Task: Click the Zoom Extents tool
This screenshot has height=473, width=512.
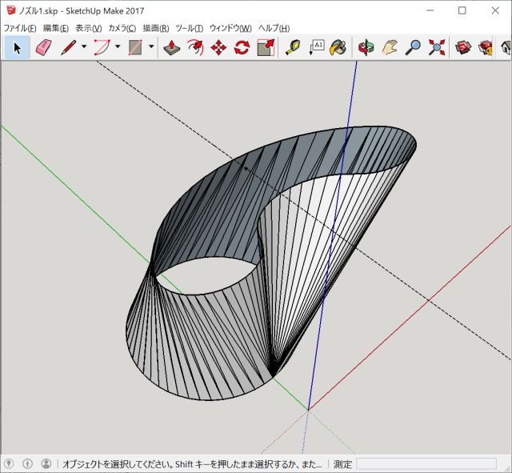Action: 436,48
